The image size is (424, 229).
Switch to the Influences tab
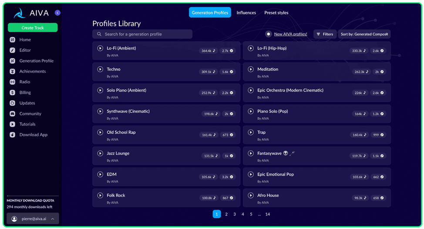[246, 13]
